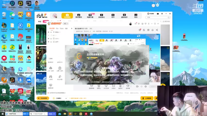207x116 pixels.
Task: Toggle visibility of the 窗口 1 source
Action: [48, 35]
